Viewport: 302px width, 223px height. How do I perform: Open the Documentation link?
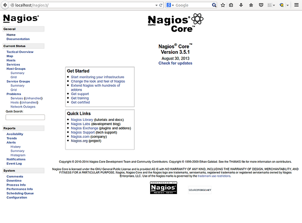(x=18, y=39)
